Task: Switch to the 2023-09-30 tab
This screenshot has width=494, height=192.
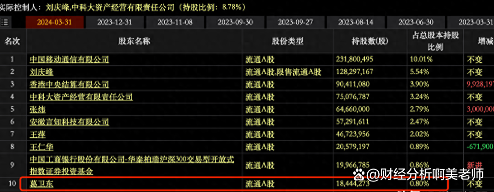Action: [235, 22]
